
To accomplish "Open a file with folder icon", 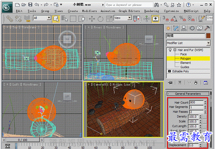I will [x=24, y=5].
